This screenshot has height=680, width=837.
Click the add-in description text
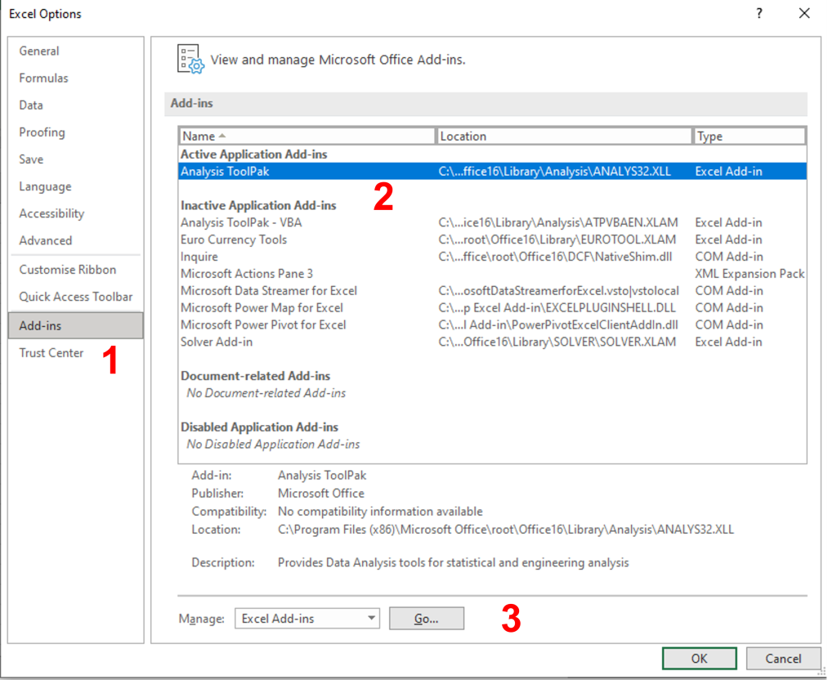tap(453, 562)
